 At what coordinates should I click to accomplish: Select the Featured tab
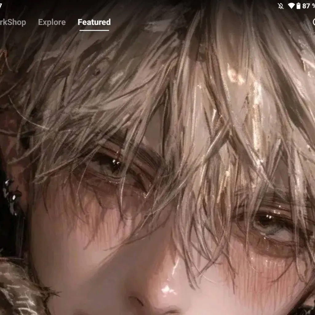click(x=94, y=22)
